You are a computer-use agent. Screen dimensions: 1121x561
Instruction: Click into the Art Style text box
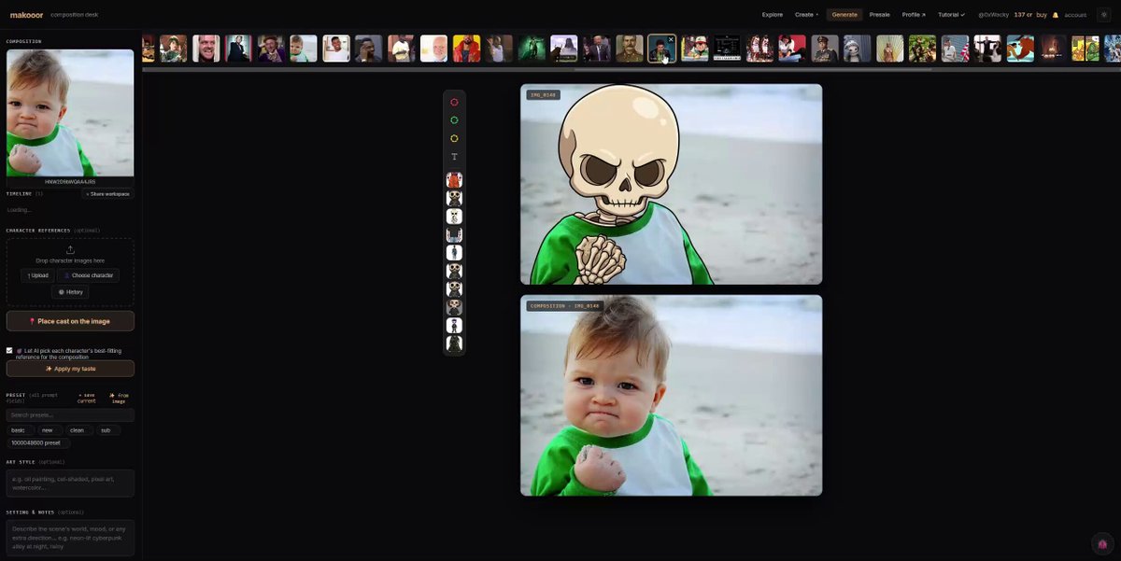tap(70, 483)
